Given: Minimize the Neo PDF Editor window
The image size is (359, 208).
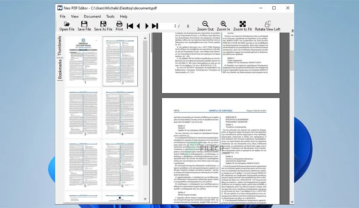Looking at the screenshot, I should [x=261, y=8].
